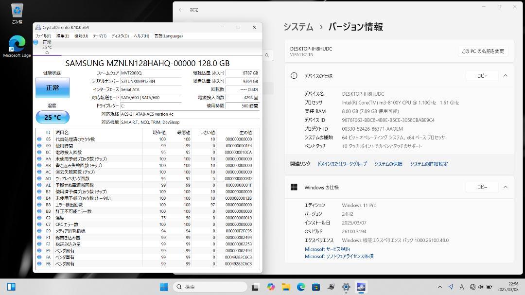
Task: Click status dot for ID F9 media wear row
Action: pyautogui.click(x=39, y=231)
